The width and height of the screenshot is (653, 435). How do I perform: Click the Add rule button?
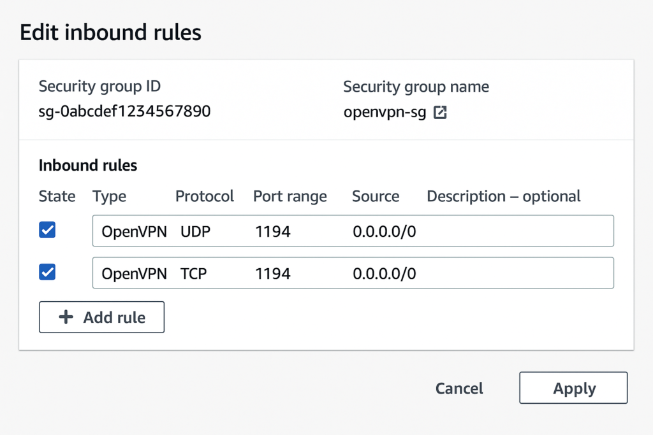(x=101, y=317)
